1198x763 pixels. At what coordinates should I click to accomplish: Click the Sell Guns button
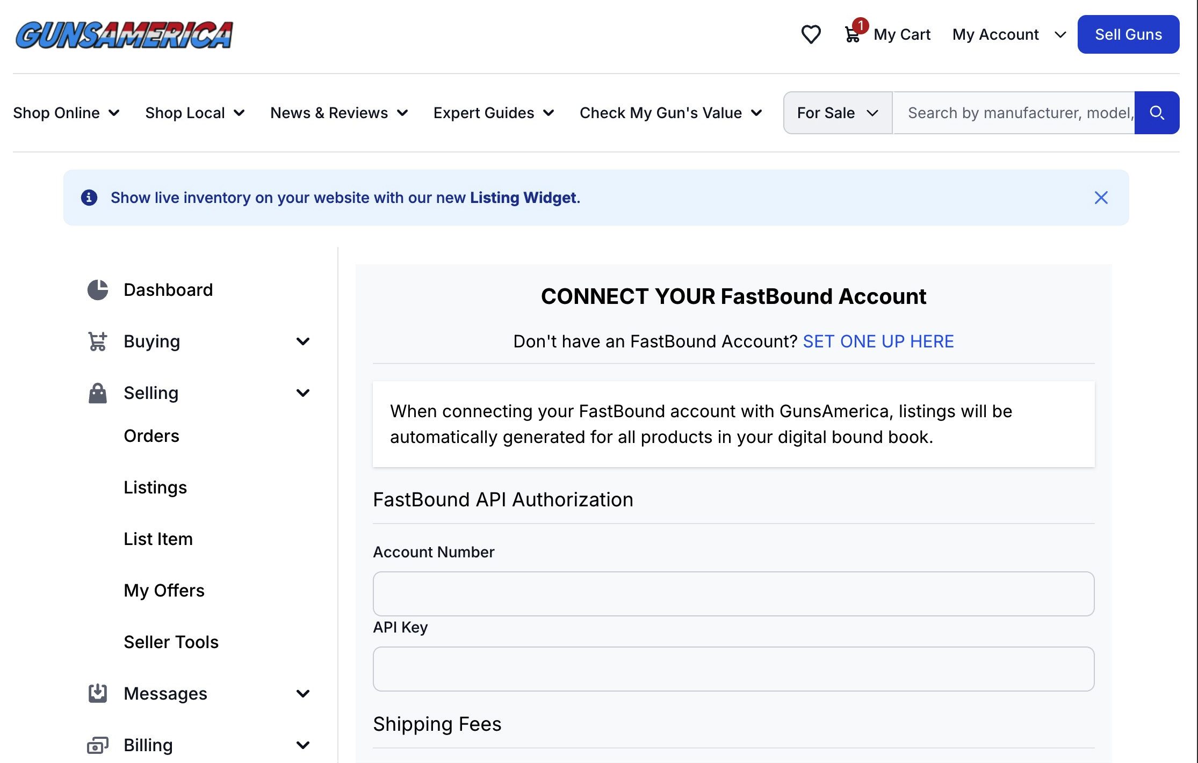(1128, 34)
